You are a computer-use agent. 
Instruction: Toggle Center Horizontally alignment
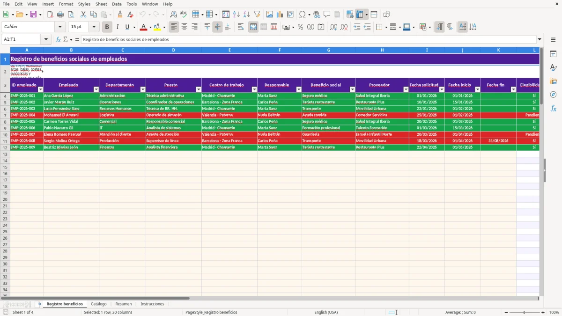coord(185,27)
